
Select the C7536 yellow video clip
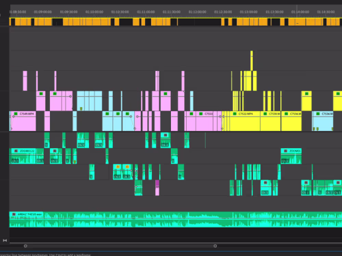pos(291,121)
